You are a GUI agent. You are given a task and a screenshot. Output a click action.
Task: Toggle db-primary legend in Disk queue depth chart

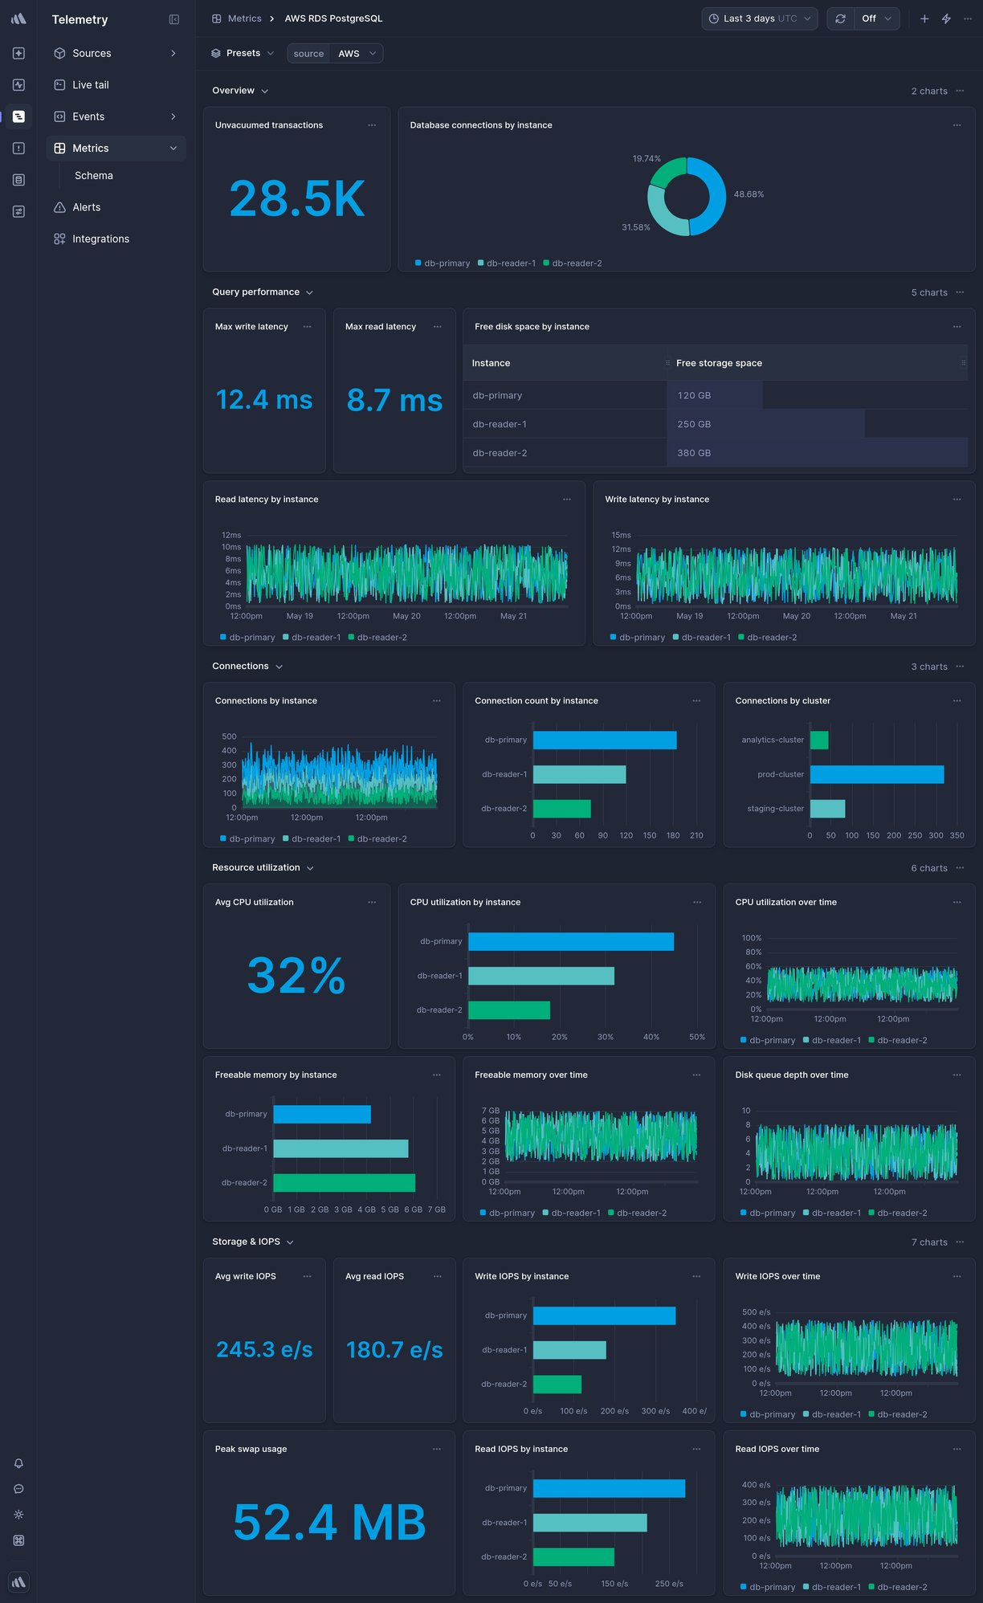768,1213
